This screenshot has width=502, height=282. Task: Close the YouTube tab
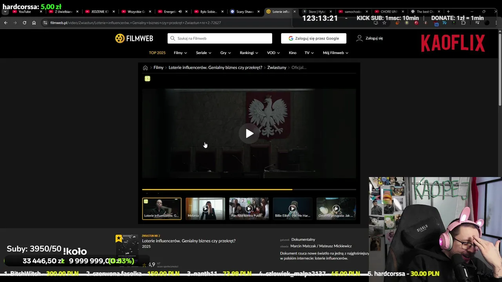(41, 12)
